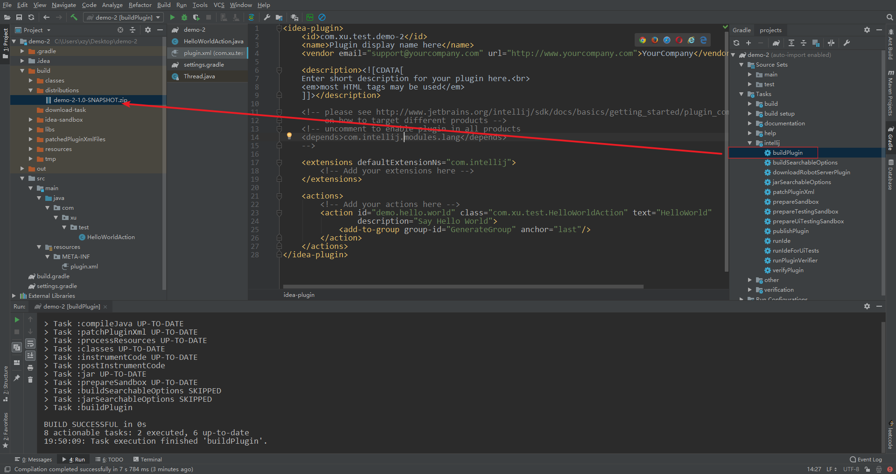Image resolution: width=896 pixels, height=474 pixels.
Task: Toggle show dependencies icon in Gradle toolbar
Action: 816,43
